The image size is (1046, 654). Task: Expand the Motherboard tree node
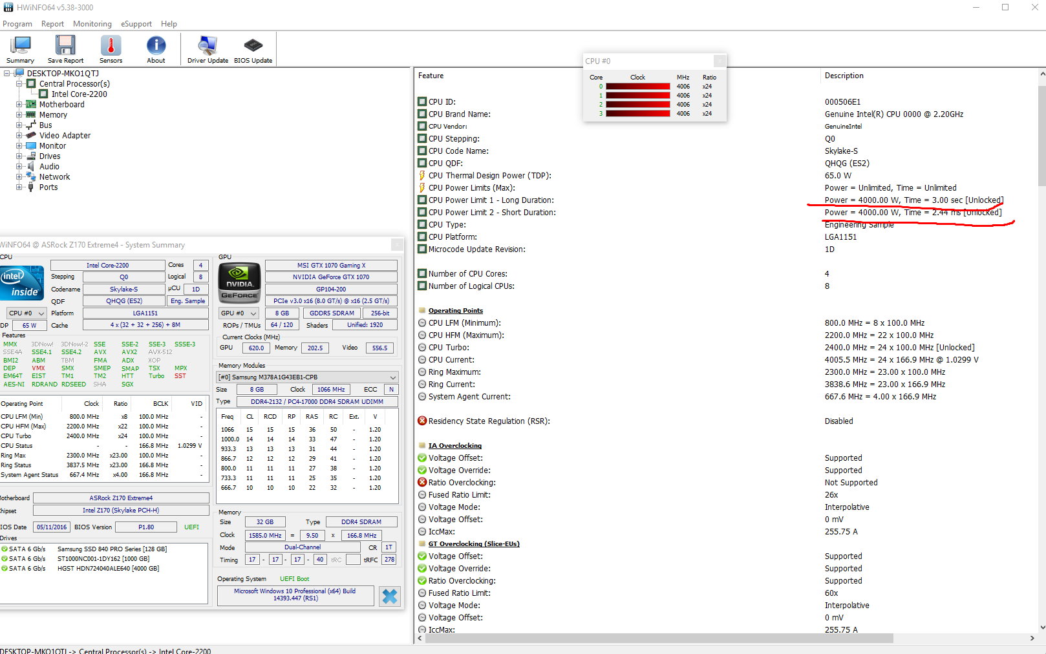click(19, 105)
